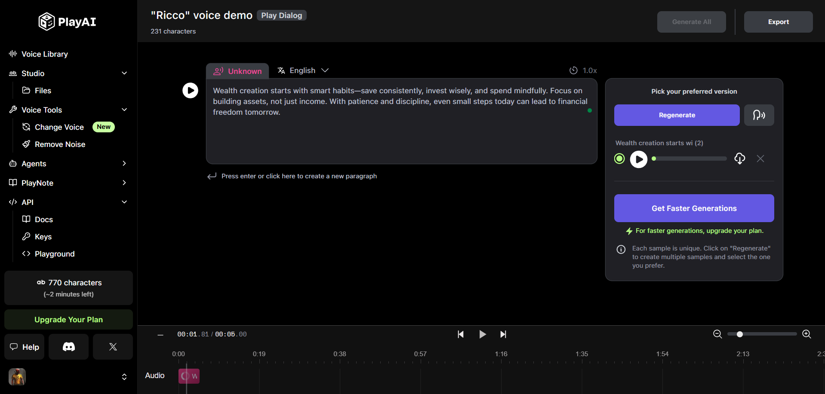Click Upgrade Your Plan button
The height and width of the screenshot is (394, 825).
pyautogui.click(x=68, y=320)
